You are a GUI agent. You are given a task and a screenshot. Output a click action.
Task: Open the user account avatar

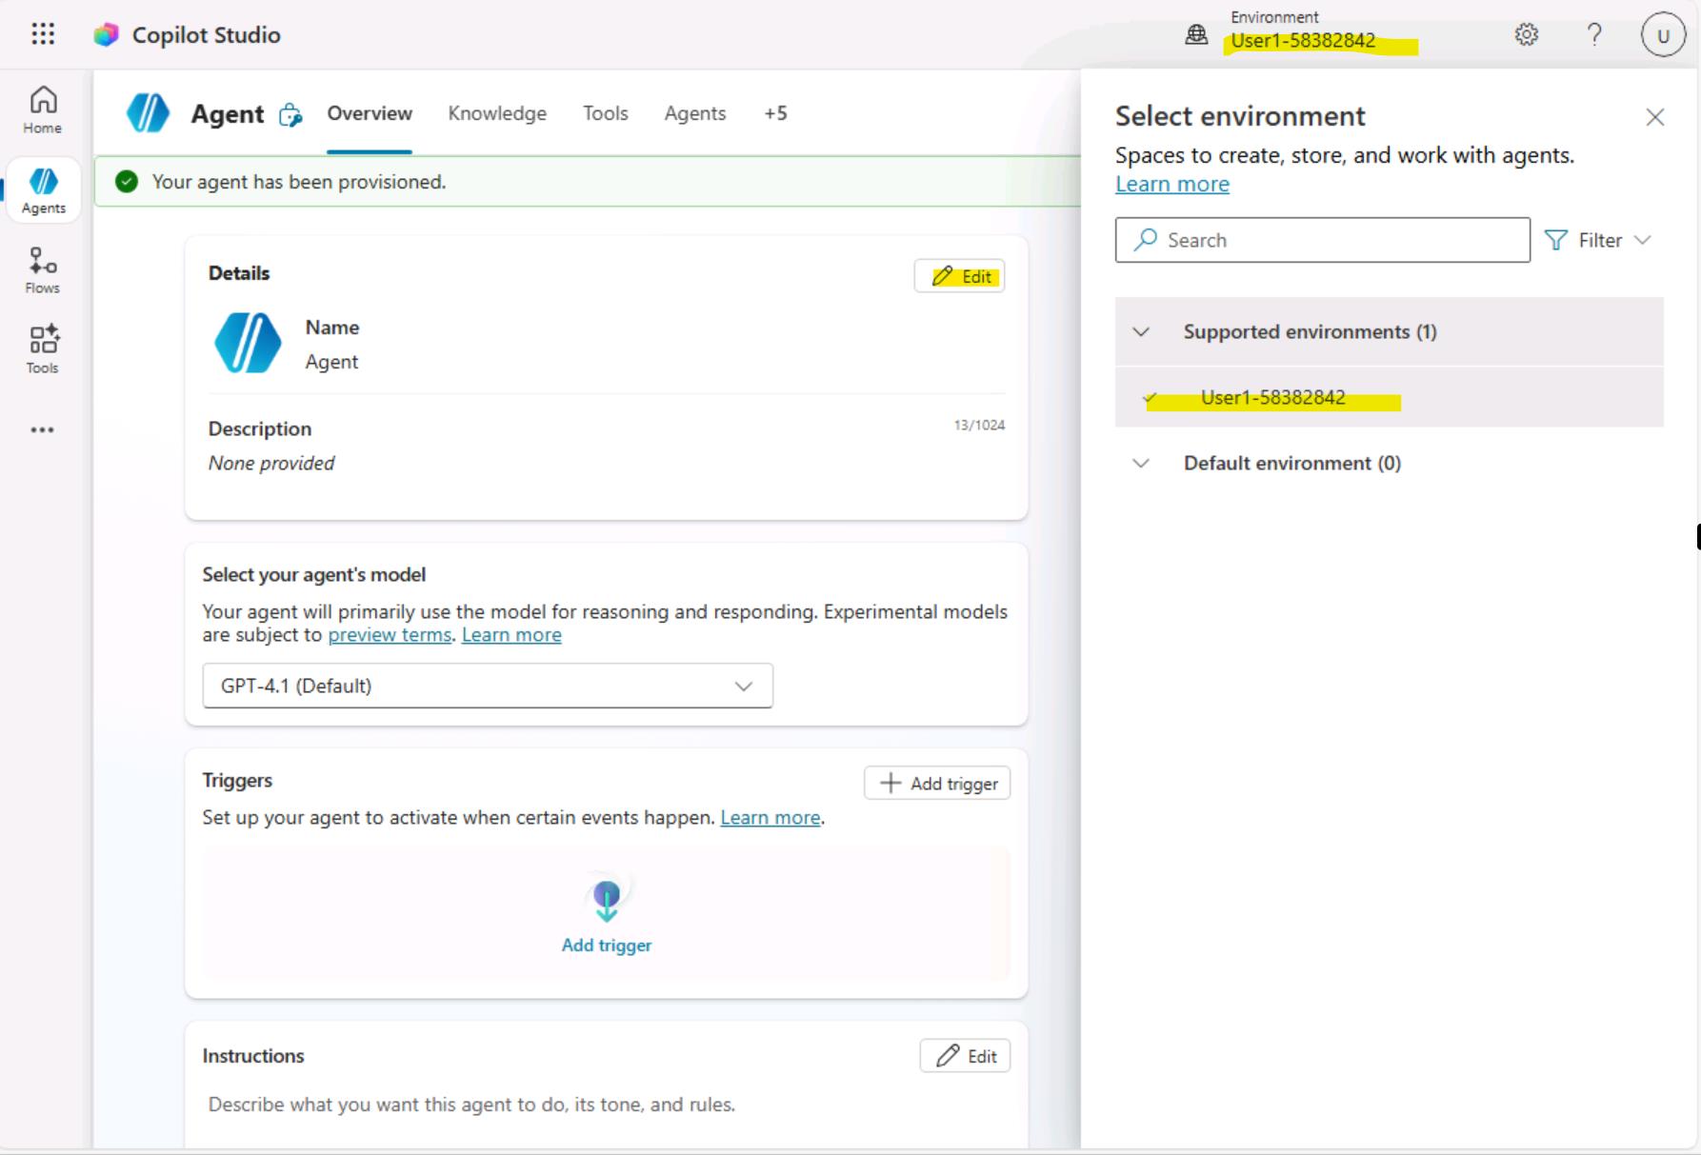pos(1662,36)
